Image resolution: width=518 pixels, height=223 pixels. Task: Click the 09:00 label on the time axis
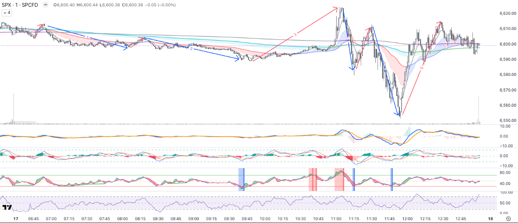pyautogui.click(x=194, y=219)
